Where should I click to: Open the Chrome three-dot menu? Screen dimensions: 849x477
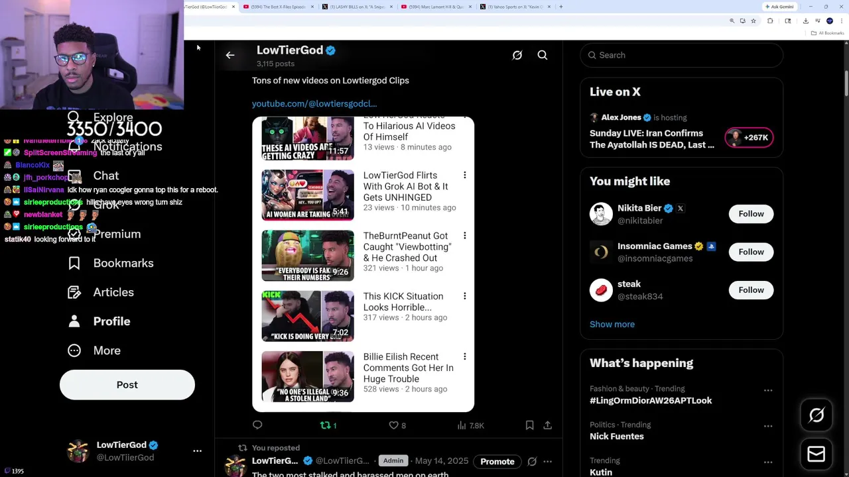pos(842,21)
